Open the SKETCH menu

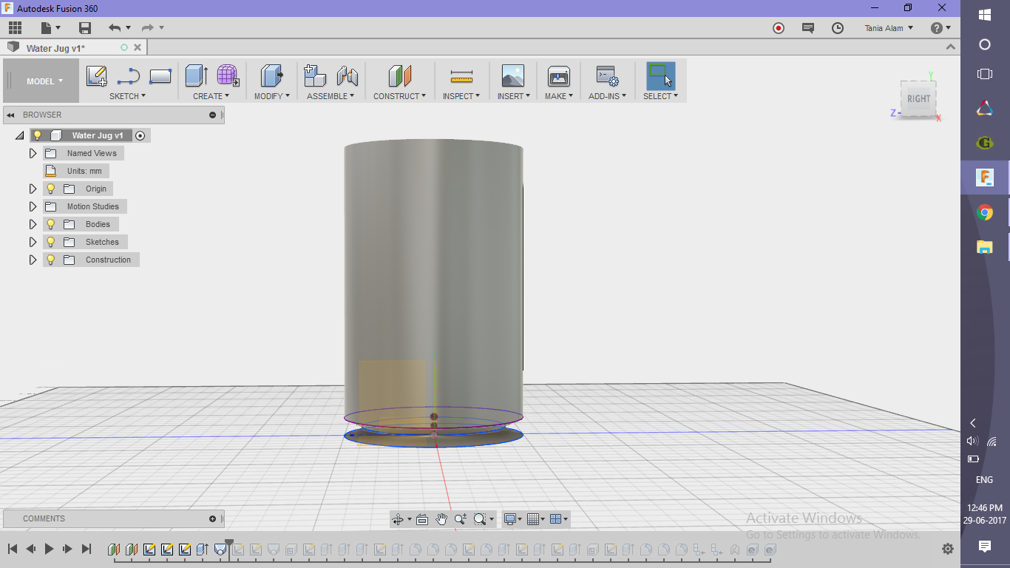[127, 96]
